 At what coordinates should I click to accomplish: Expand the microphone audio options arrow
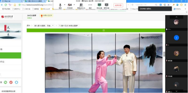[65, 5]
